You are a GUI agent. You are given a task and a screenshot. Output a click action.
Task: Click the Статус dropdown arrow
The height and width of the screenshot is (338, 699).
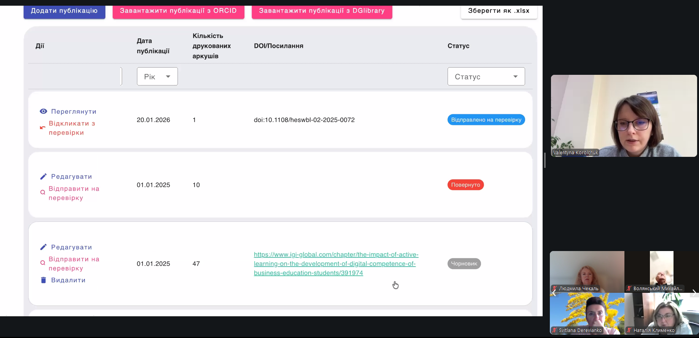[515, 77]
